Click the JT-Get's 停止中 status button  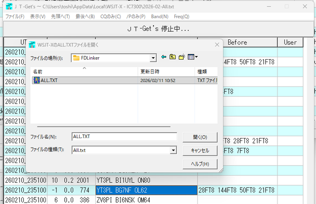[x=158, y=29]
